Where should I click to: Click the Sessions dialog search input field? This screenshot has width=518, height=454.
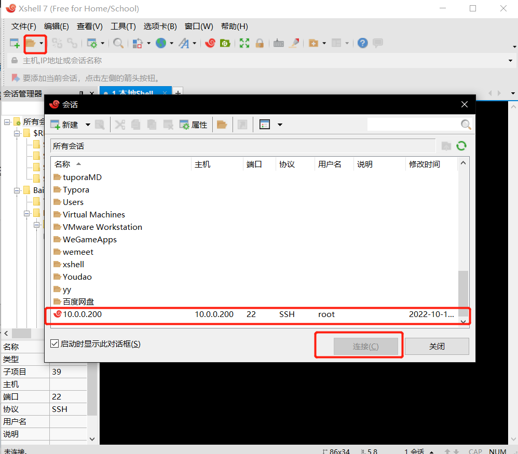click(414, 125)
